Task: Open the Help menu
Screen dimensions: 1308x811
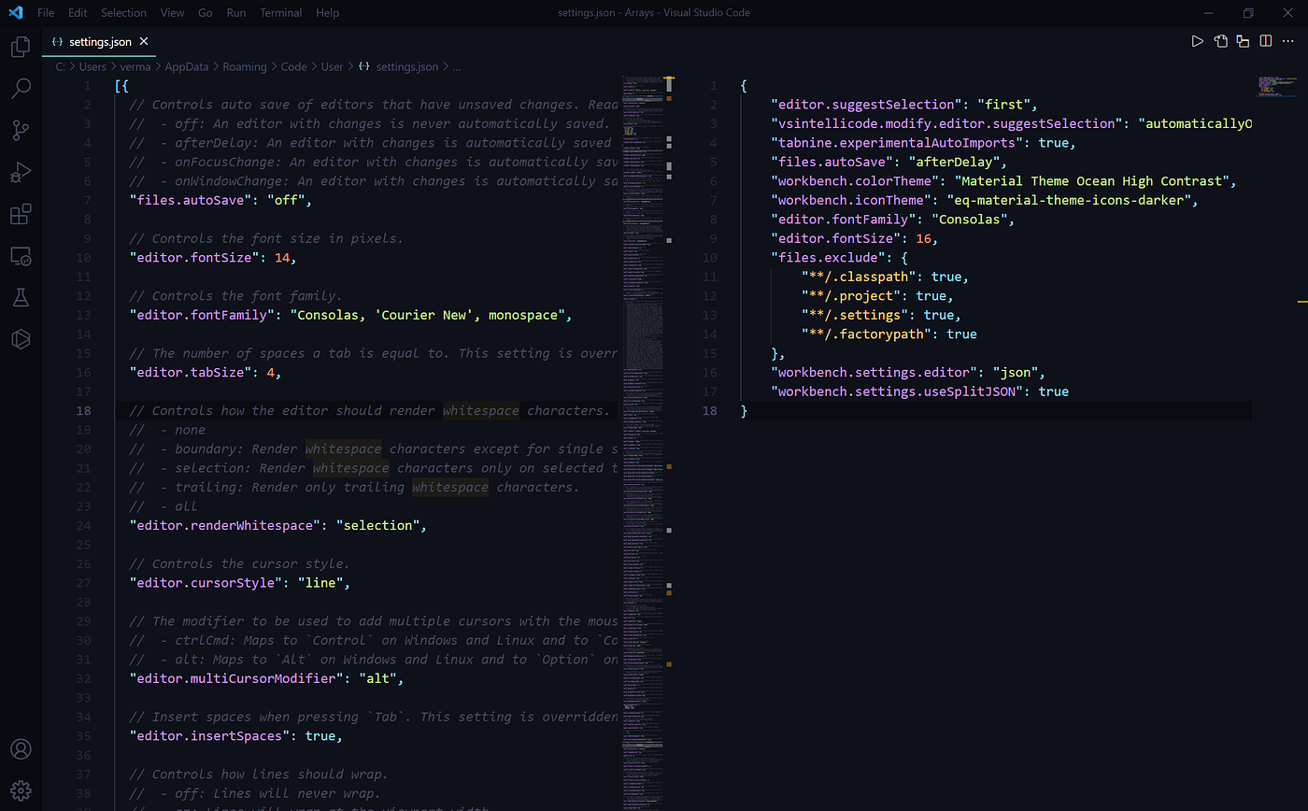Action: pos(328,13)
